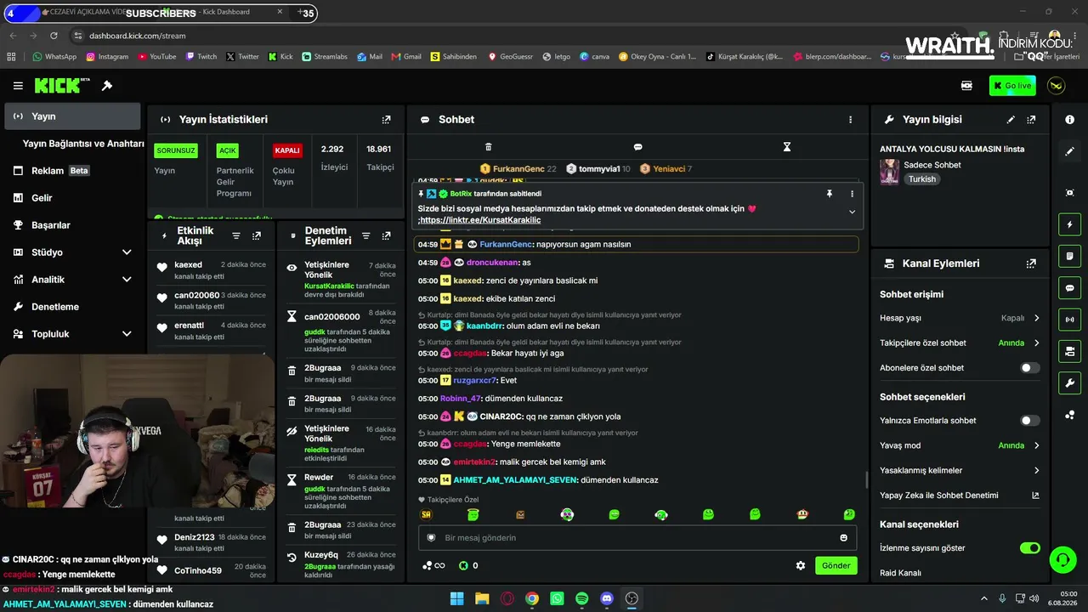The width and height of the screenshot is (1088, 612).
Task: Click the lightning bolt icon in the right sidebar
Action: (1069, 224)
